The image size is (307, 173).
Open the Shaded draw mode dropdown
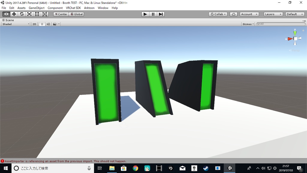tap(16, 24)
